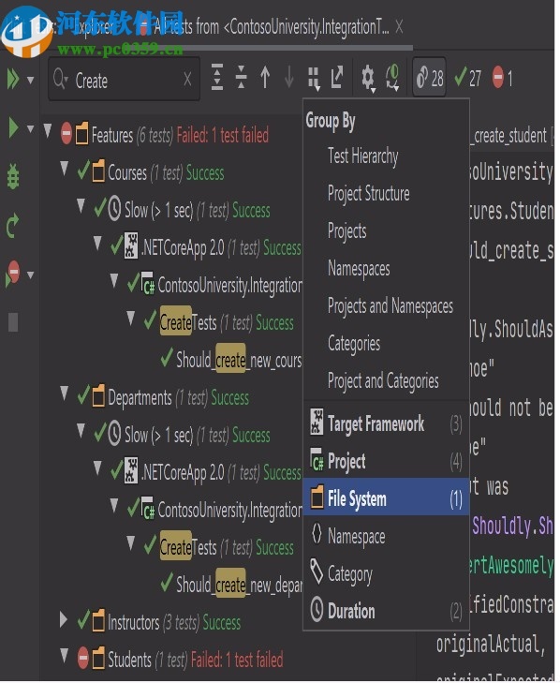Click the green check on Instructors row
The height and width of the screenshot is (683, 560).
click(83, 620)
